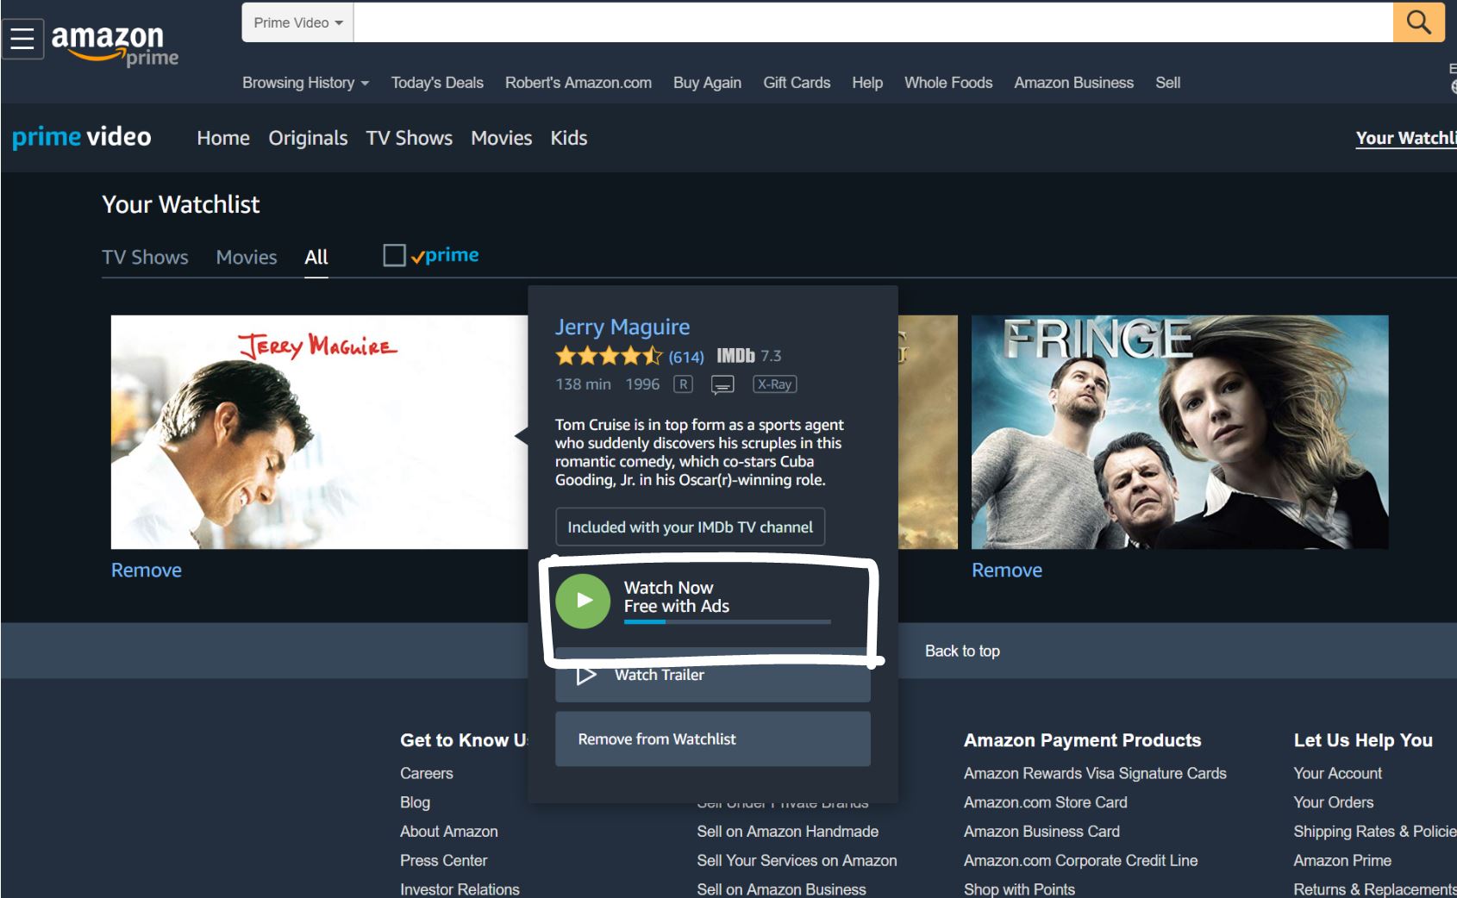Click Included with your IMDb TV channel
The image size is (1457, 898).
(x=690, y=527)
